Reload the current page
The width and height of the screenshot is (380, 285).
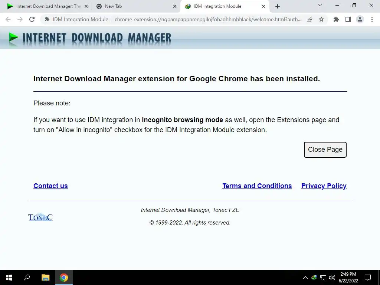pos(32,19)
